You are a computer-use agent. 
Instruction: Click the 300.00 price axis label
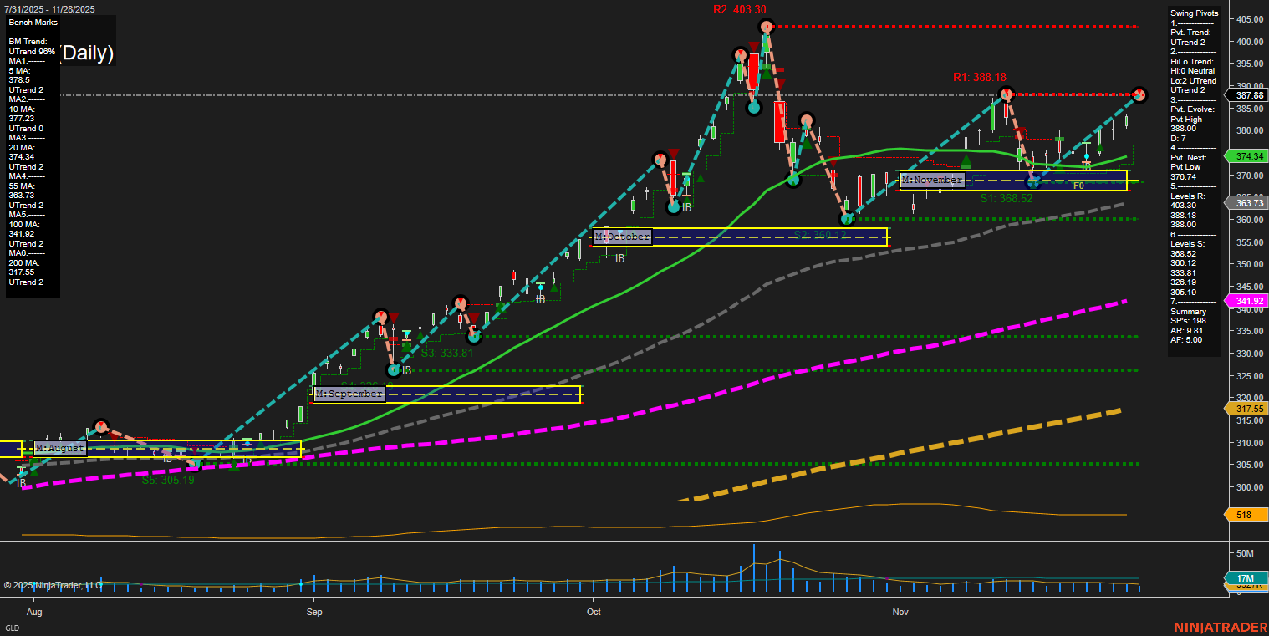pos(1249,487)
